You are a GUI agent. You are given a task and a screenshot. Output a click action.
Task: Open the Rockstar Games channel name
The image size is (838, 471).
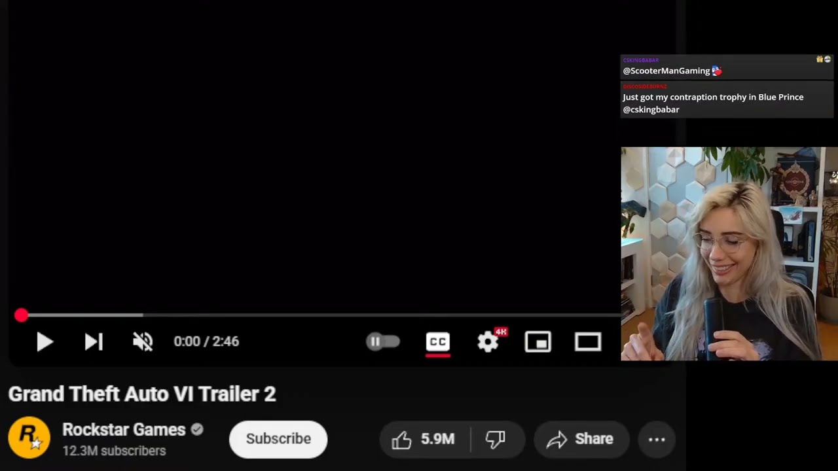124,430
